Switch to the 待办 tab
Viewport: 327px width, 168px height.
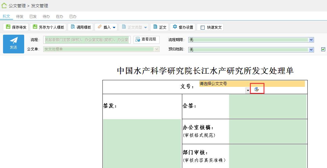click(46, 17)
